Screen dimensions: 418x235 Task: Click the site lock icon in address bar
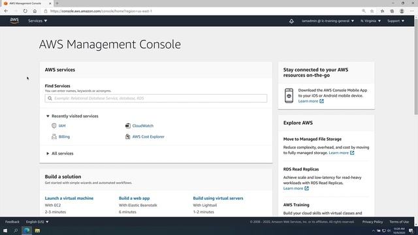[x=46, y=11]
